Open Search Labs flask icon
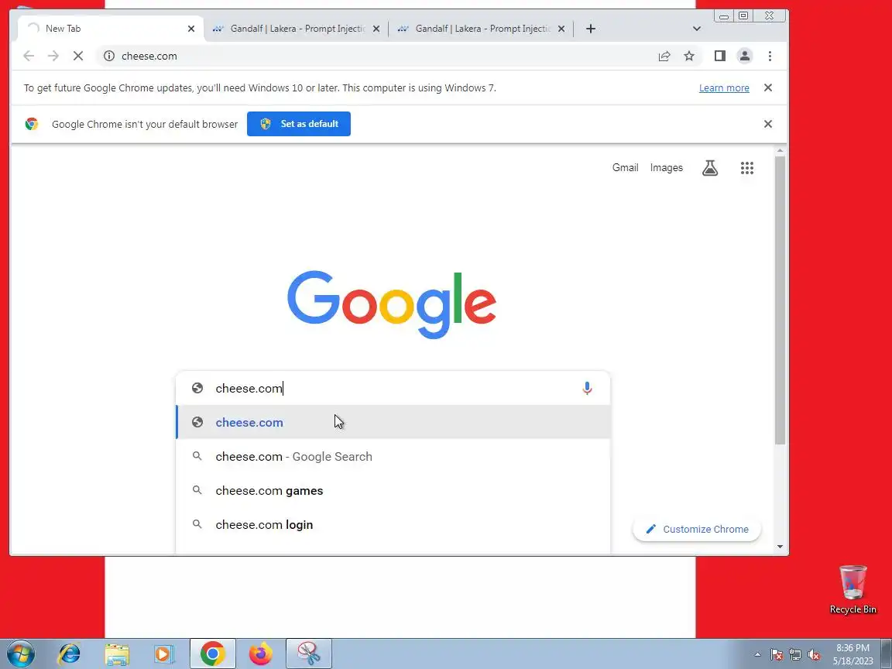 (x=710, y=168)
